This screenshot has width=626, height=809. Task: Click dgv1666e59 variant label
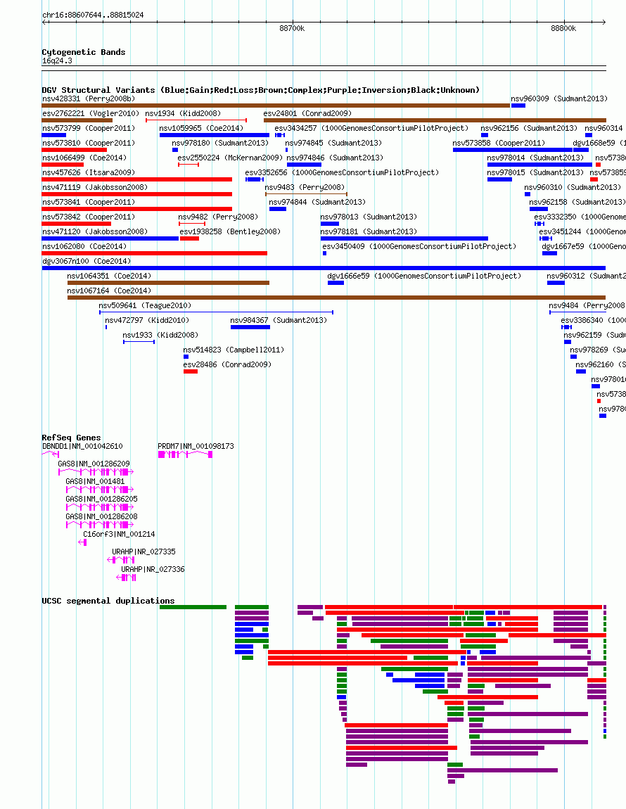(424, 276)
